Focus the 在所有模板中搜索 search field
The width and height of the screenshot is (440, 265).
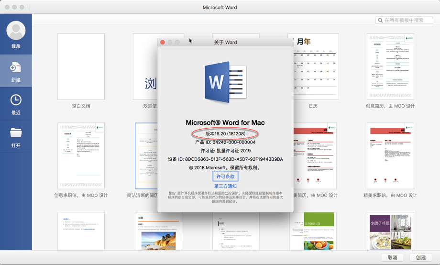(404, 20)
